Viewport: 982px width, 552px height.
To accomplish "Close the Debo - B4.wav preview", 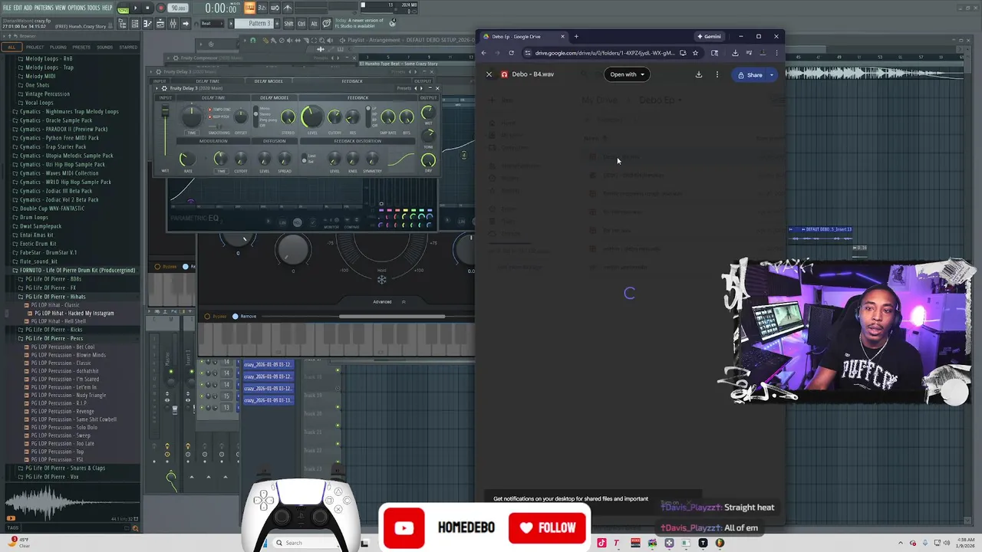I will pyautogui.click(x=489, y=74).
